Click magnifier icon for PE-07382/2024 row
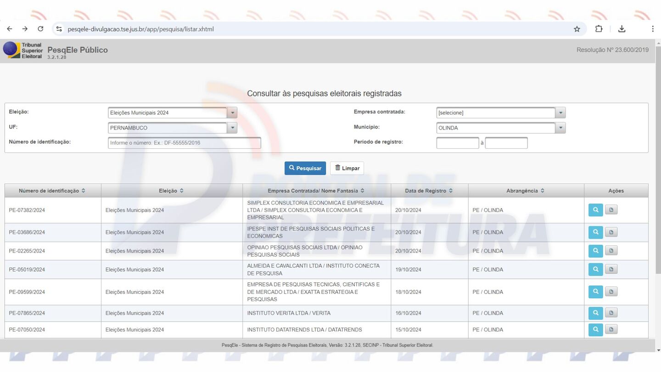661x372 pixels. pos(595,210)
